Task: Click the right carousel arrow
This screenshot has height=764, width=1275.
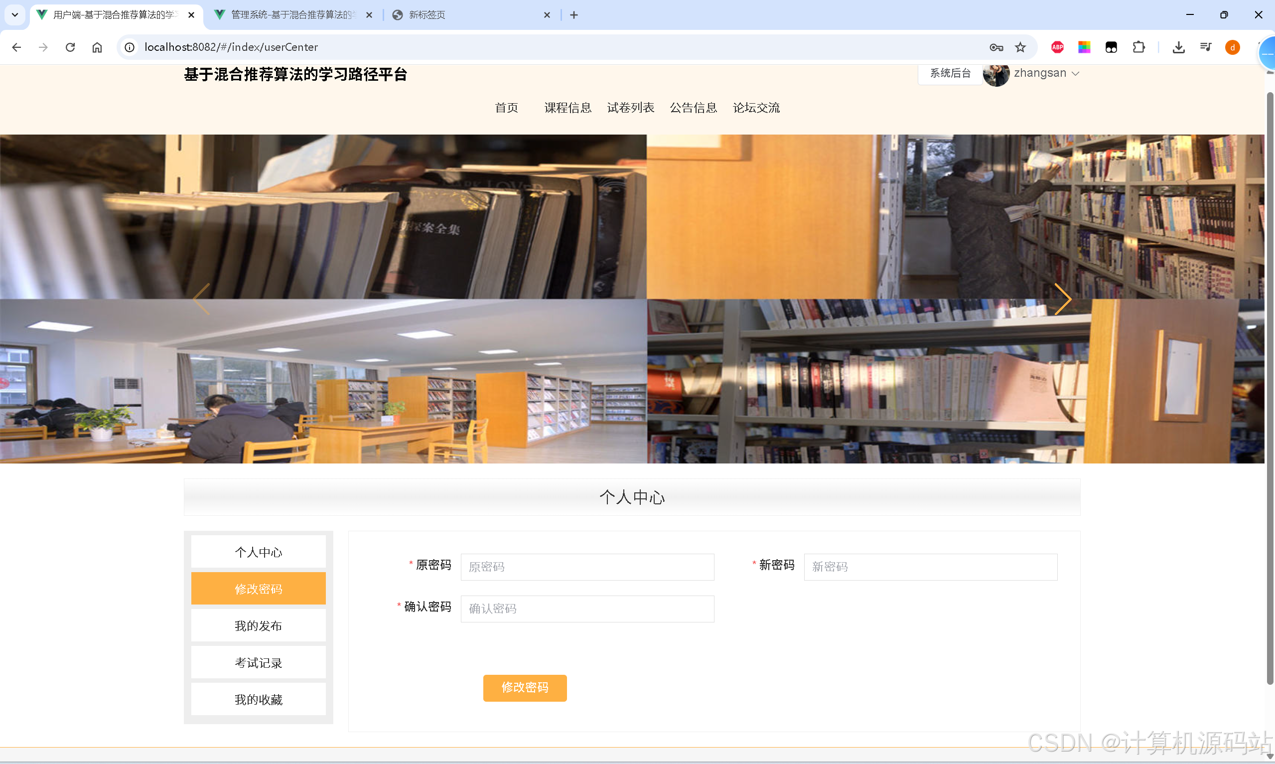Action: click(1063, 299)
